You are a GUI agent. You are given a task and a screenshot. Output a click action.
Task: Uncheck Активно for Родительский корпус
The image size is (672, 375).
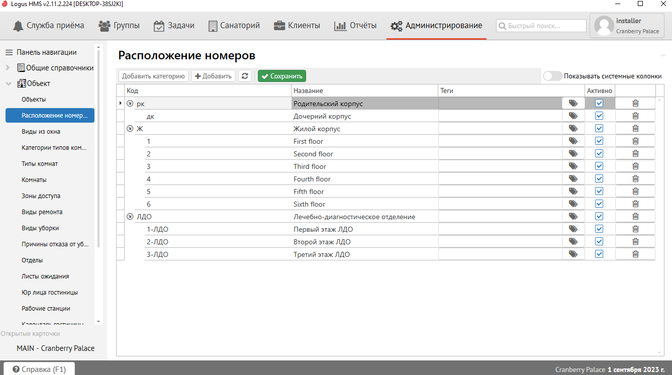click(599, 103)
